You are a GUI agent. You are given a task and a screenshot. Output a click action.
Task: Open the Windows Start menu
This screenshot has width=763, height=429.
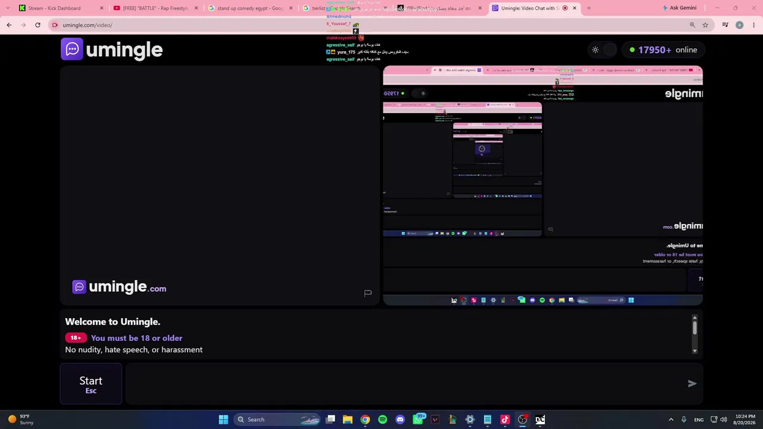coord(224,419)
